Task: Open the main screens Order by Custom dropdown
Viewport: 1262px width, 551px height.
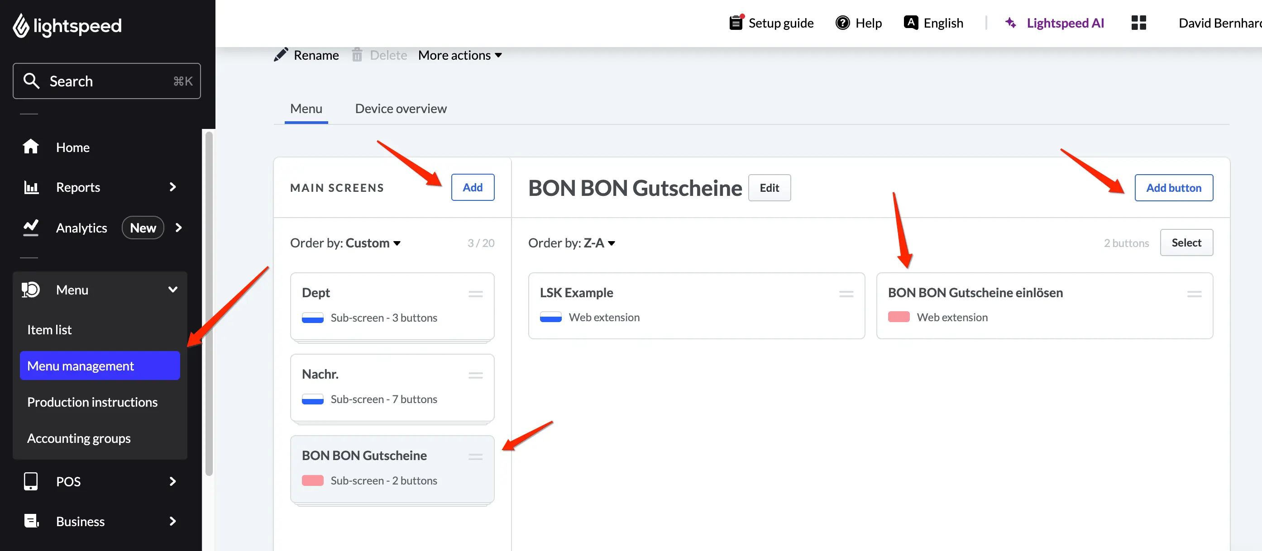Action: [345, 243]
